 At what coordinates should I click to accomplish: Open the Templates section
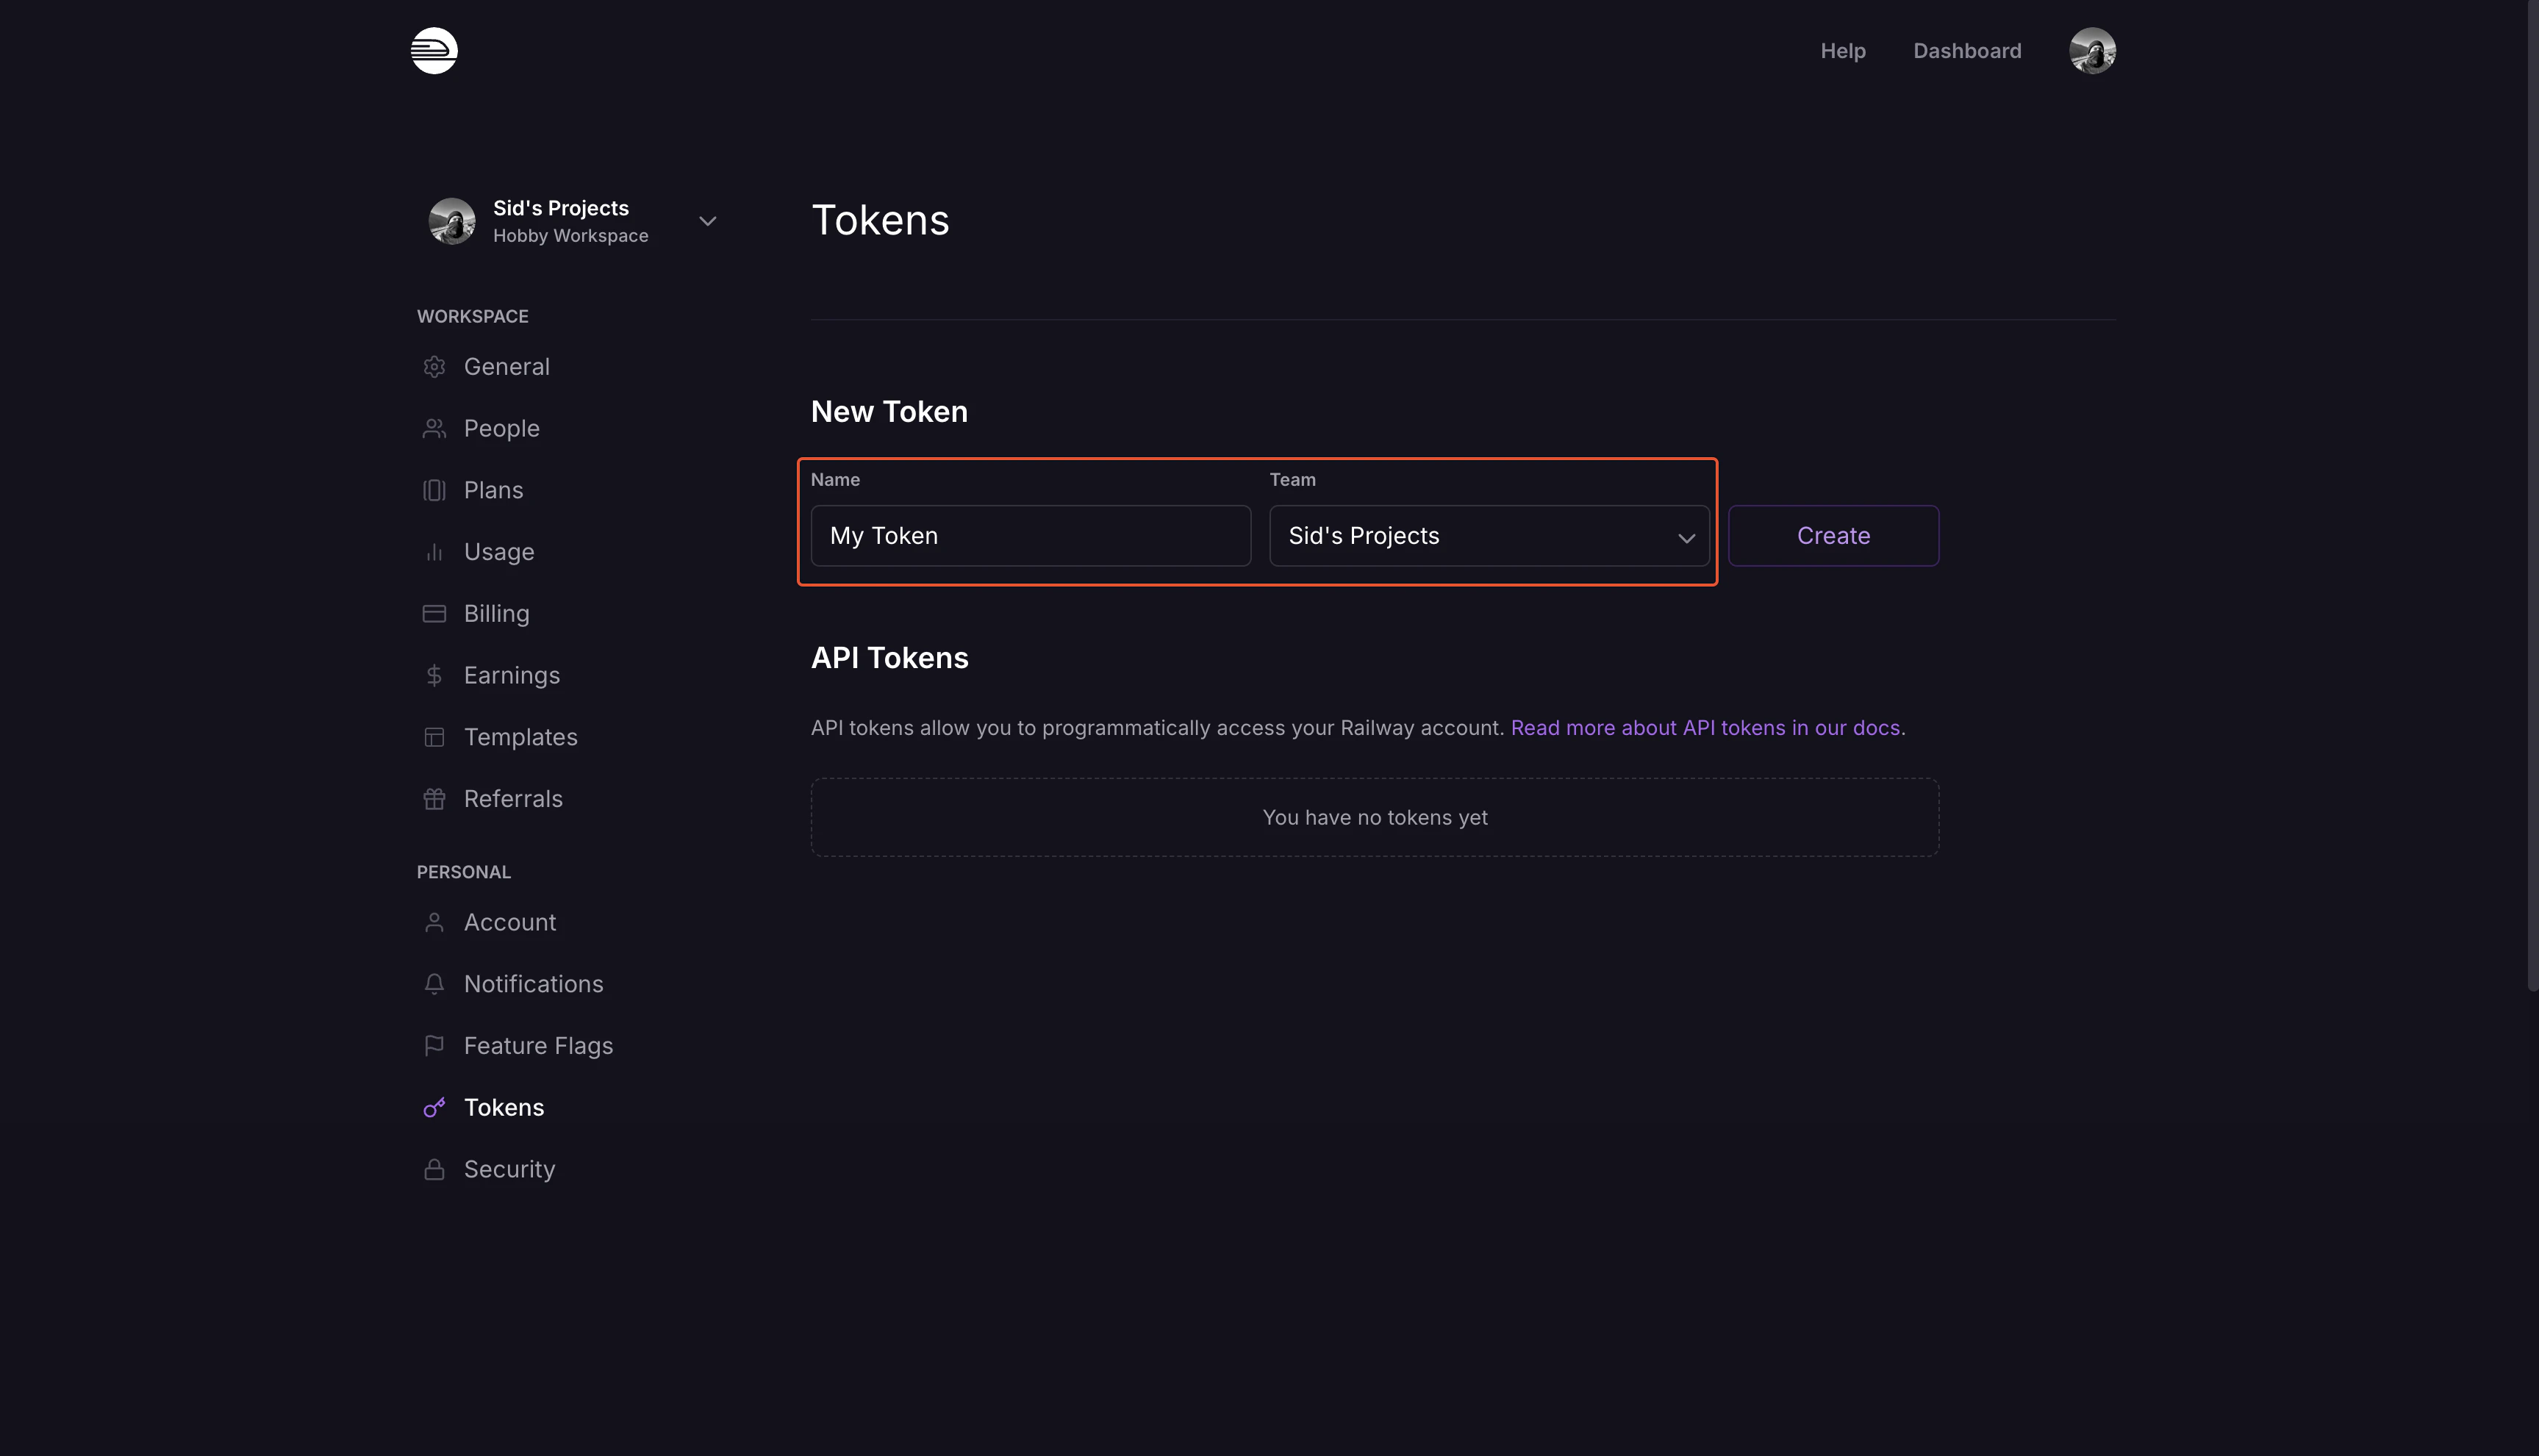[521, 737]
